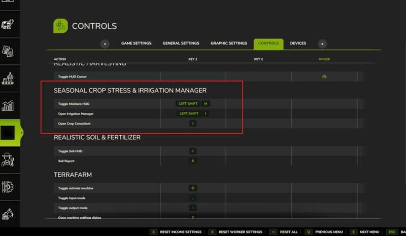Image resolution: width=406 pixels, height=236 pixels.
Task: Open the General Settings tab
Action: (181, 44)
